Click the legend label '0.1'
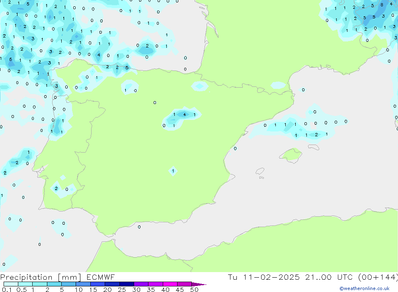Viewport: 398px width, 292px height. [x=7, y=290]
